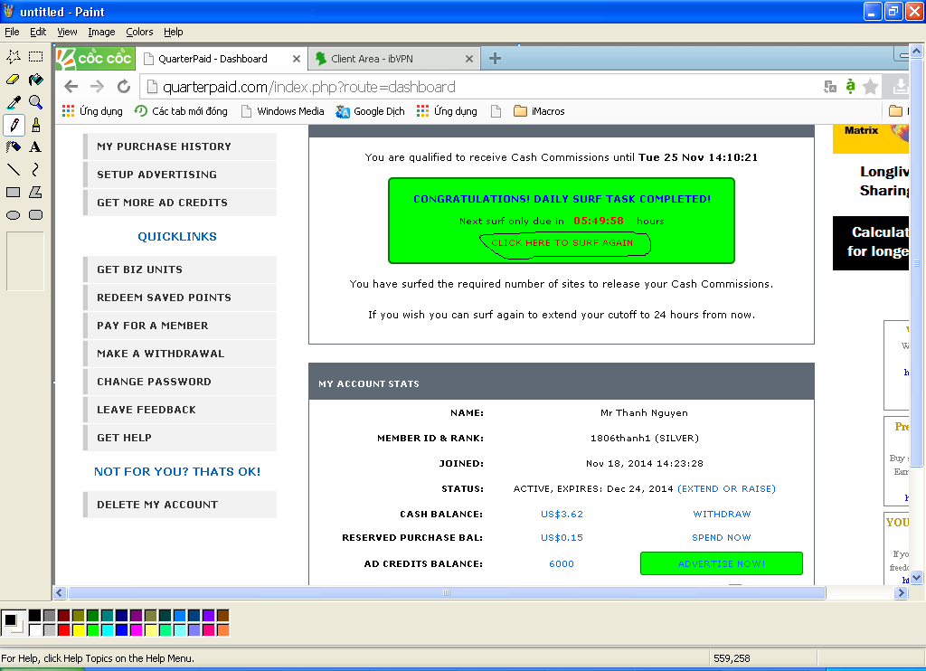Screen dimensions: 926x671
Task: Open the Colors menu
Action: tap(139, 32)
